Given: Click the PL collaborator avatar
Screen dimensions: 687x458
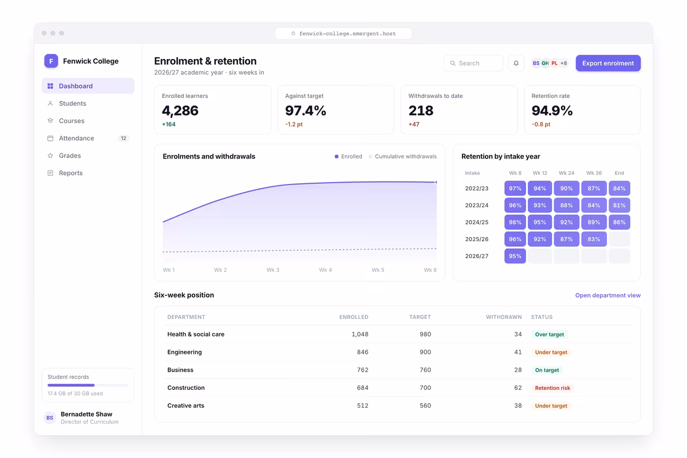Looking at the screenshot, I should (554, 63).
